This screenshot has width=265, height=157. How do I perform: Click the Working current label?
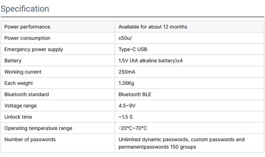(23, 72)
